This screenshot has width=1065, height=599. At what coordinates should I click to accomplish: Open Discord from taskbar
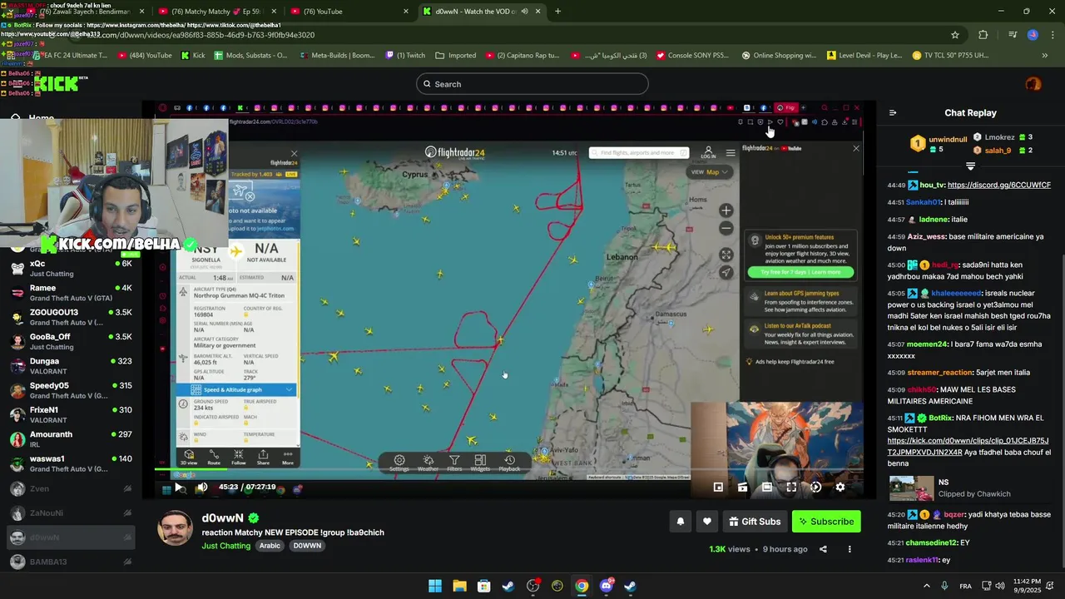click(x=606, y=586)
